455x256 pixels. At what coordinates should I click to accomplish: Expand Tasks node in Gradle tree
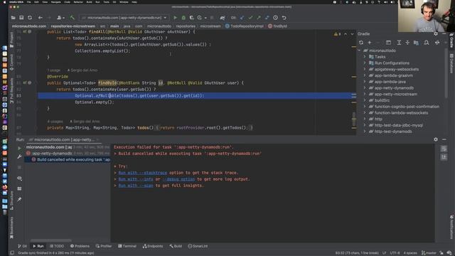(x=365, y=57)
